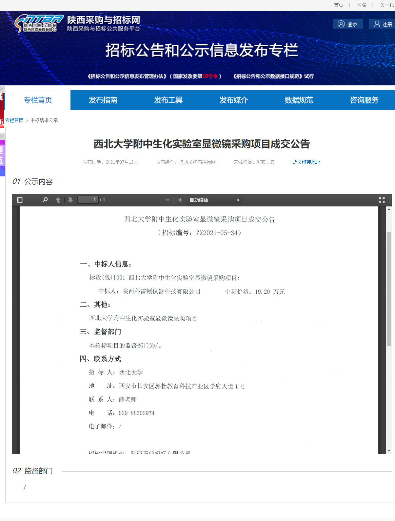Click the 专栏首页 breadcrumb link
The width and height of the screenshot is (395, 521).
coord(14,120)
